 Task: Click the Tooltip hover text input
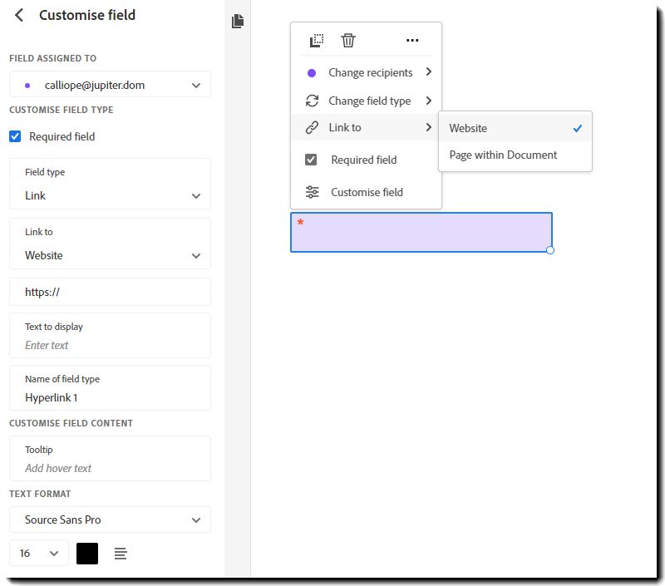(110, 458)
